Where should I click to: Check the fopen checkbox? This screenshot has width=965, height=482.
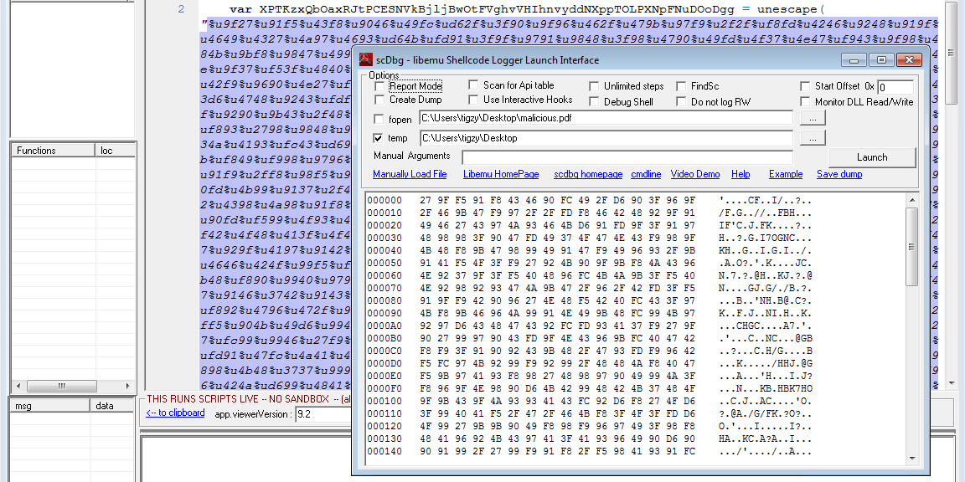point(379,119)
